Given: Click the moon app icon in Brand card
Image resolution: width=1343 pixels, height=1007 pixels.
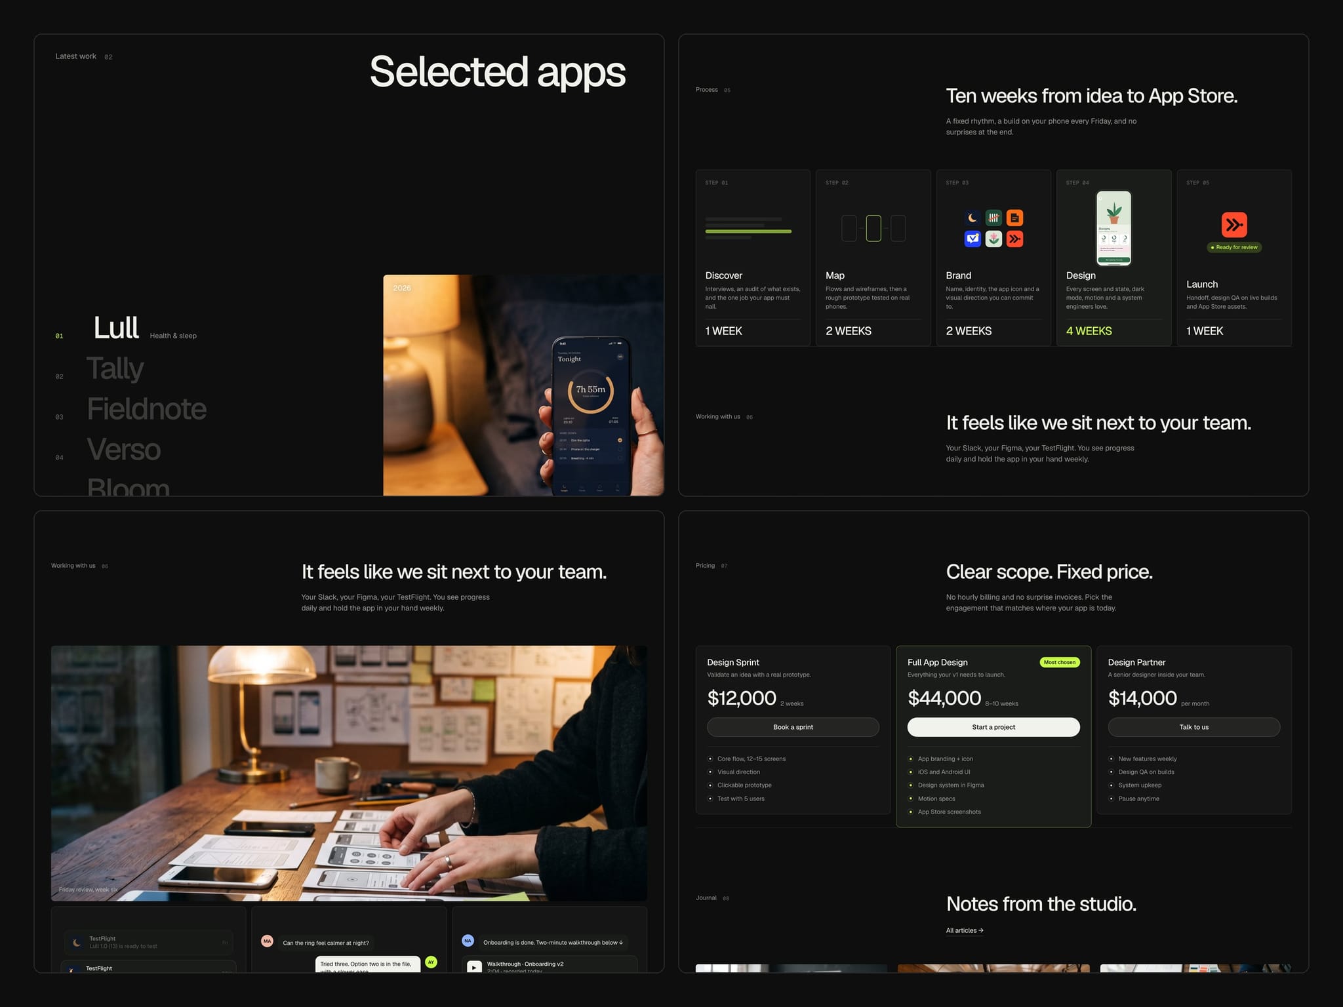Looking at the screenshot, I should coord(972,218).
